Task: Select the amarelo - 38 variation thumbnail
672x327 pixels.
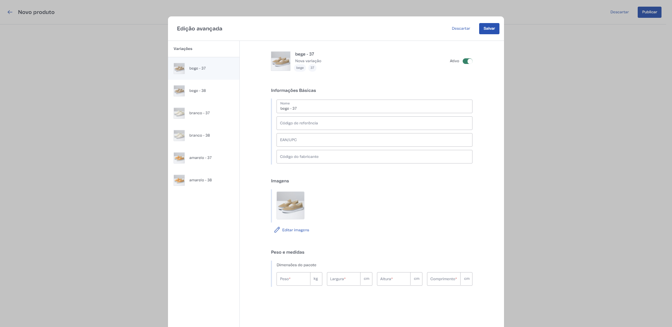Action: (179, 180)
